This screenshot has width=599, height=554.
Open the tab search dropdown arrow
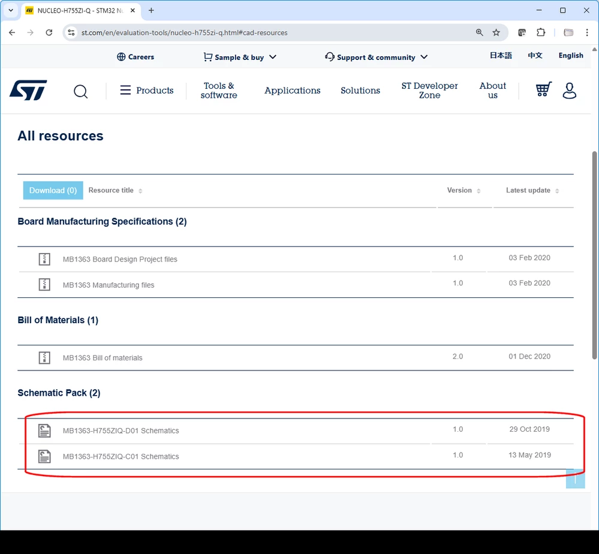click(11, 10)
